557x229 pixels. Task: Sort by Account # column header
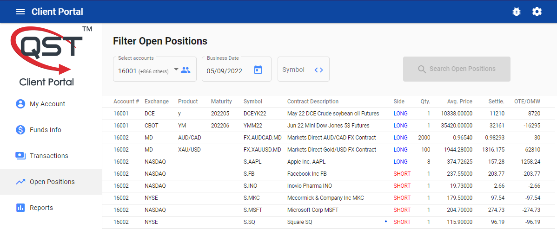[x=126, y=101]
